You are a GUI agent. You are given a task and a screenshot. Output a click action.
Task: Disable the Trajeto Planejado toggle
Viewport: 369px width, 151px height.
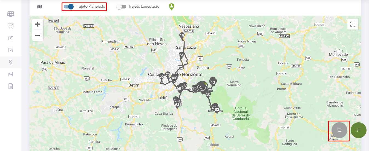coord(69,7)
